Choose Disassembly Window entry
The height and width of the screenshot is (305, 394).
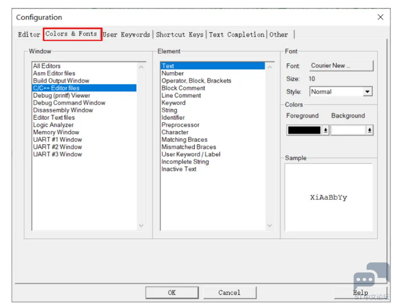click(84, 110)
